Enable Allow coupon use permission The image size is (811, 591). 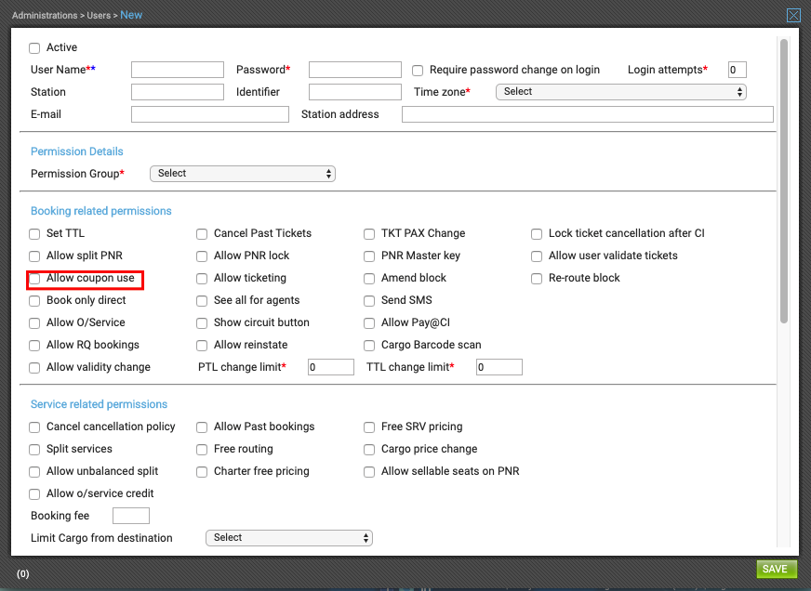pos(34,279)
